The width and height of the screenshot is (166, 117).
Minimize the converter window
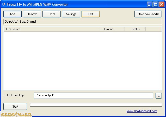150,4
